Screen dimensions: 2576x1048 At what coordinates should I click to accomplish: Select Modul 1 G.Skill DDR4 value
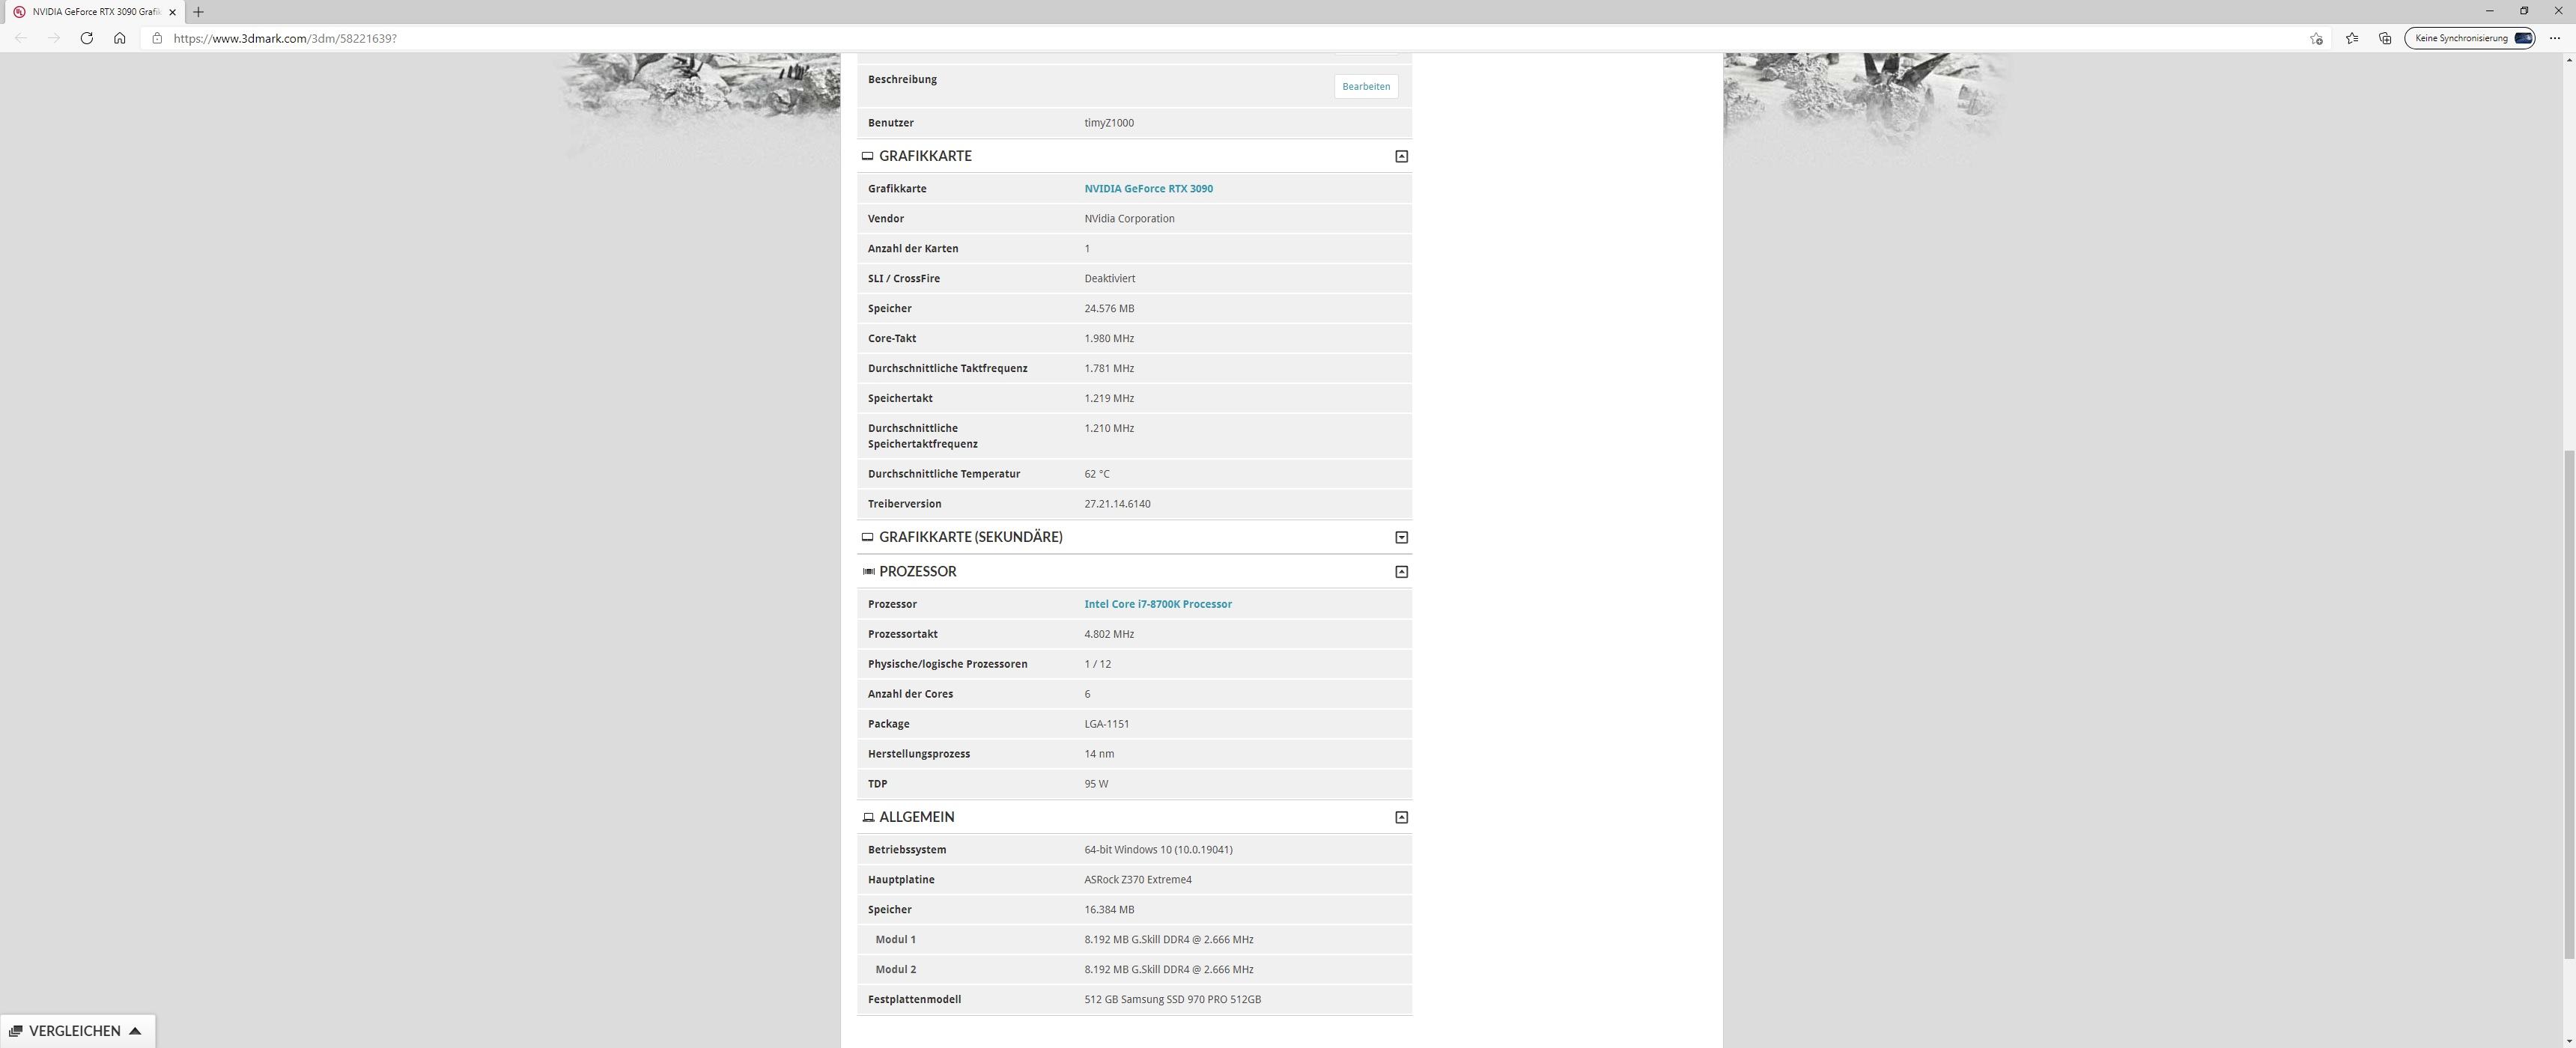[x=1168, y=940]
